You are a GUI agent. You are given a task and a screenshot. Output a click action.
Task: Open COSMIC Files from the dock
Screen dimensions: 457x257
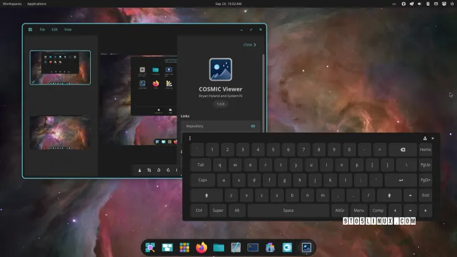pyautogui.click(x=218, y=247)
